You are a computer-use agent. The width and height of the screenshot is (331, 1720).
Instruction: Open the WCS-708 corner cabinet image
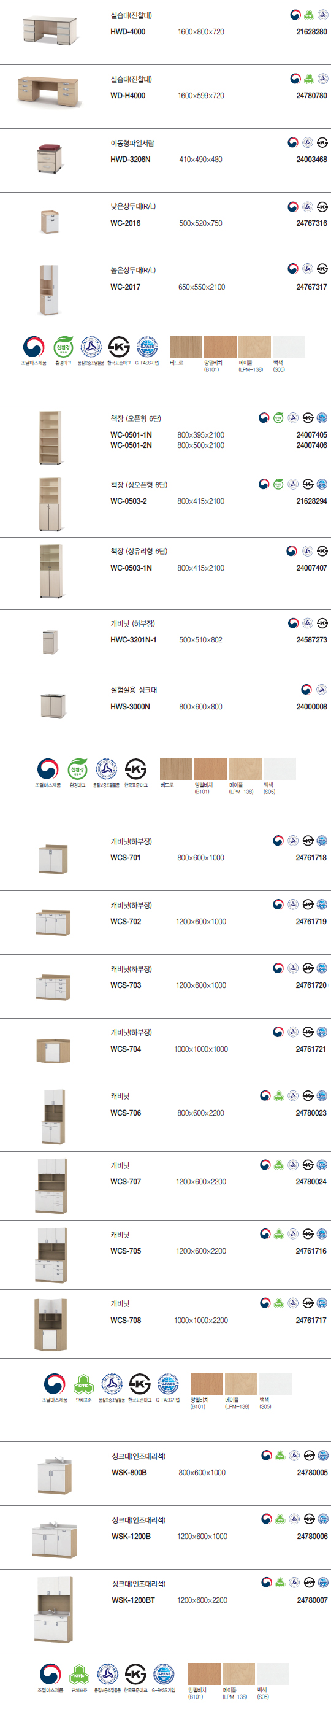[x=50, y=1325]
